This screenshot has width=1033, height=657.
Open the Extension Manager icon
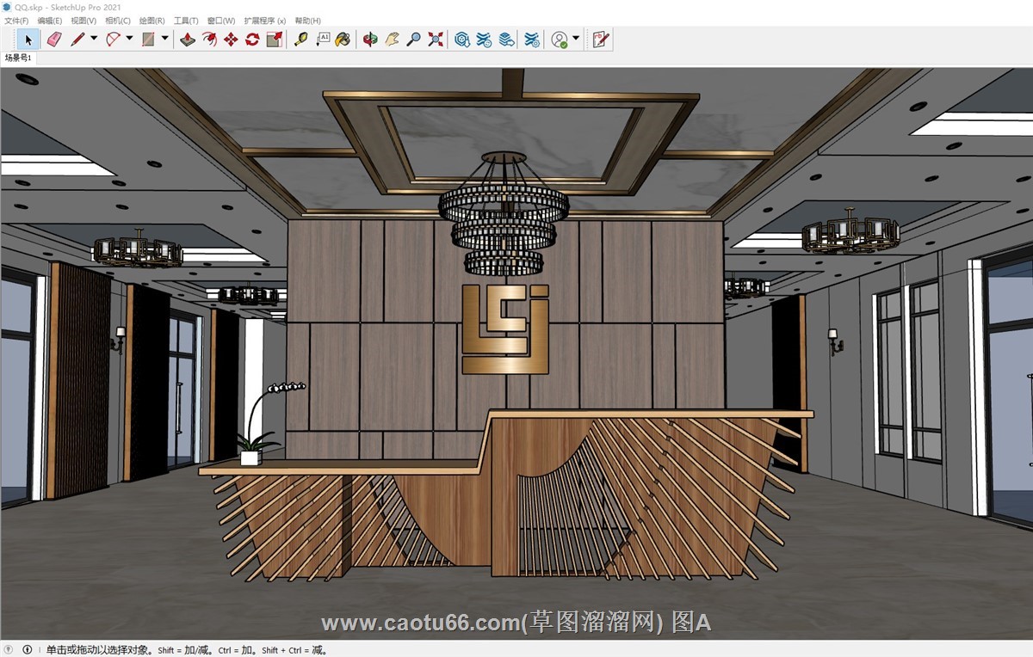click(532, 39)
